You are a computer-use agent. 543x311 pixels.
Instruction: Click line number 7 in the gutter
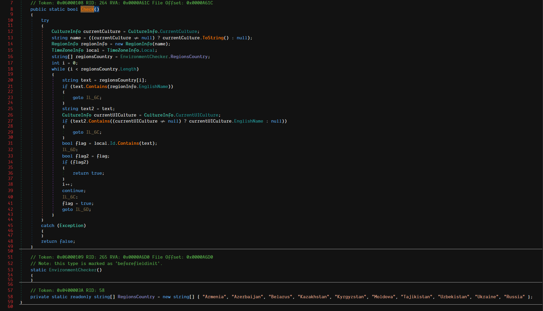click(11, 3)
